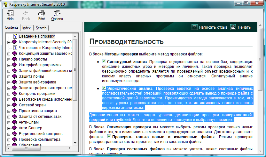Expand the Защита трафика интернет-пе node
The image size is (266, 157).
coord(9,89)
